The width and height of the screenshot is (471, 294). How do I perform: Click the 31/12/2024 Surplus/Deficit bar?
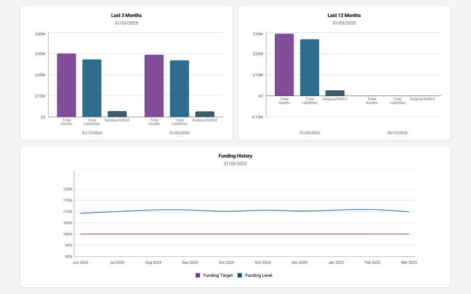pyautogui.click(x=117, y=114)
